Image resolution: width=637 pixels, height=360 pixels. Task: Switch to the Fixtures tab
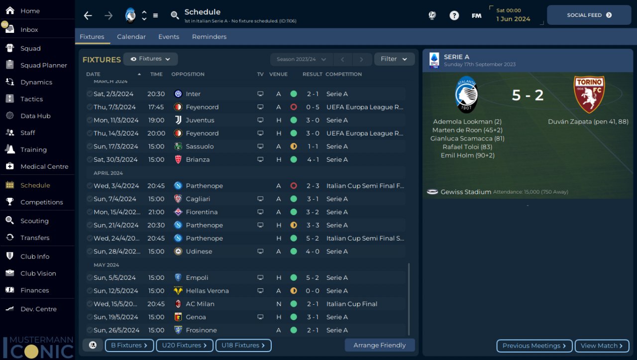click(92, 37)
